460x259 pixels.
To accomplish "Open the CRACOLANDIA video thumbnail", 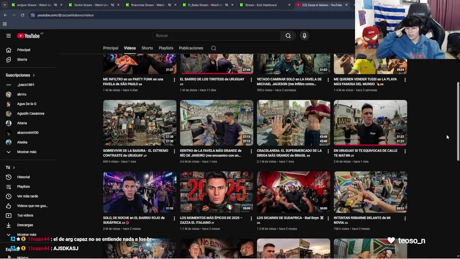I will [294, 123].
